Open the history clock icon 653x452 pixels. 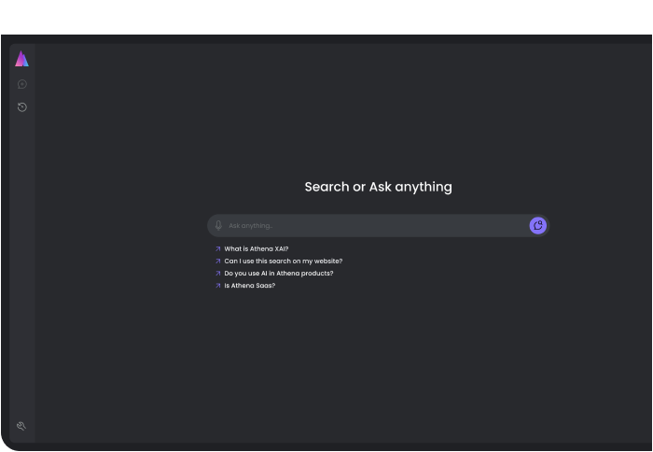(22, 107)
